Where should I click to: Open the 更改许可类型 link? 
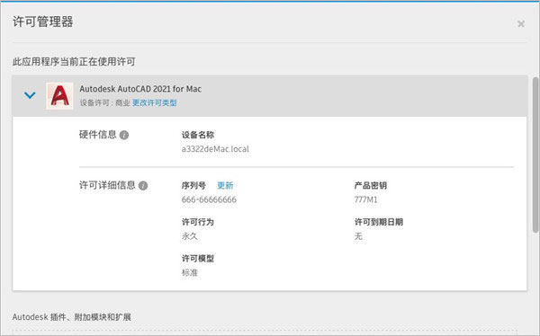tap(154, 102)
